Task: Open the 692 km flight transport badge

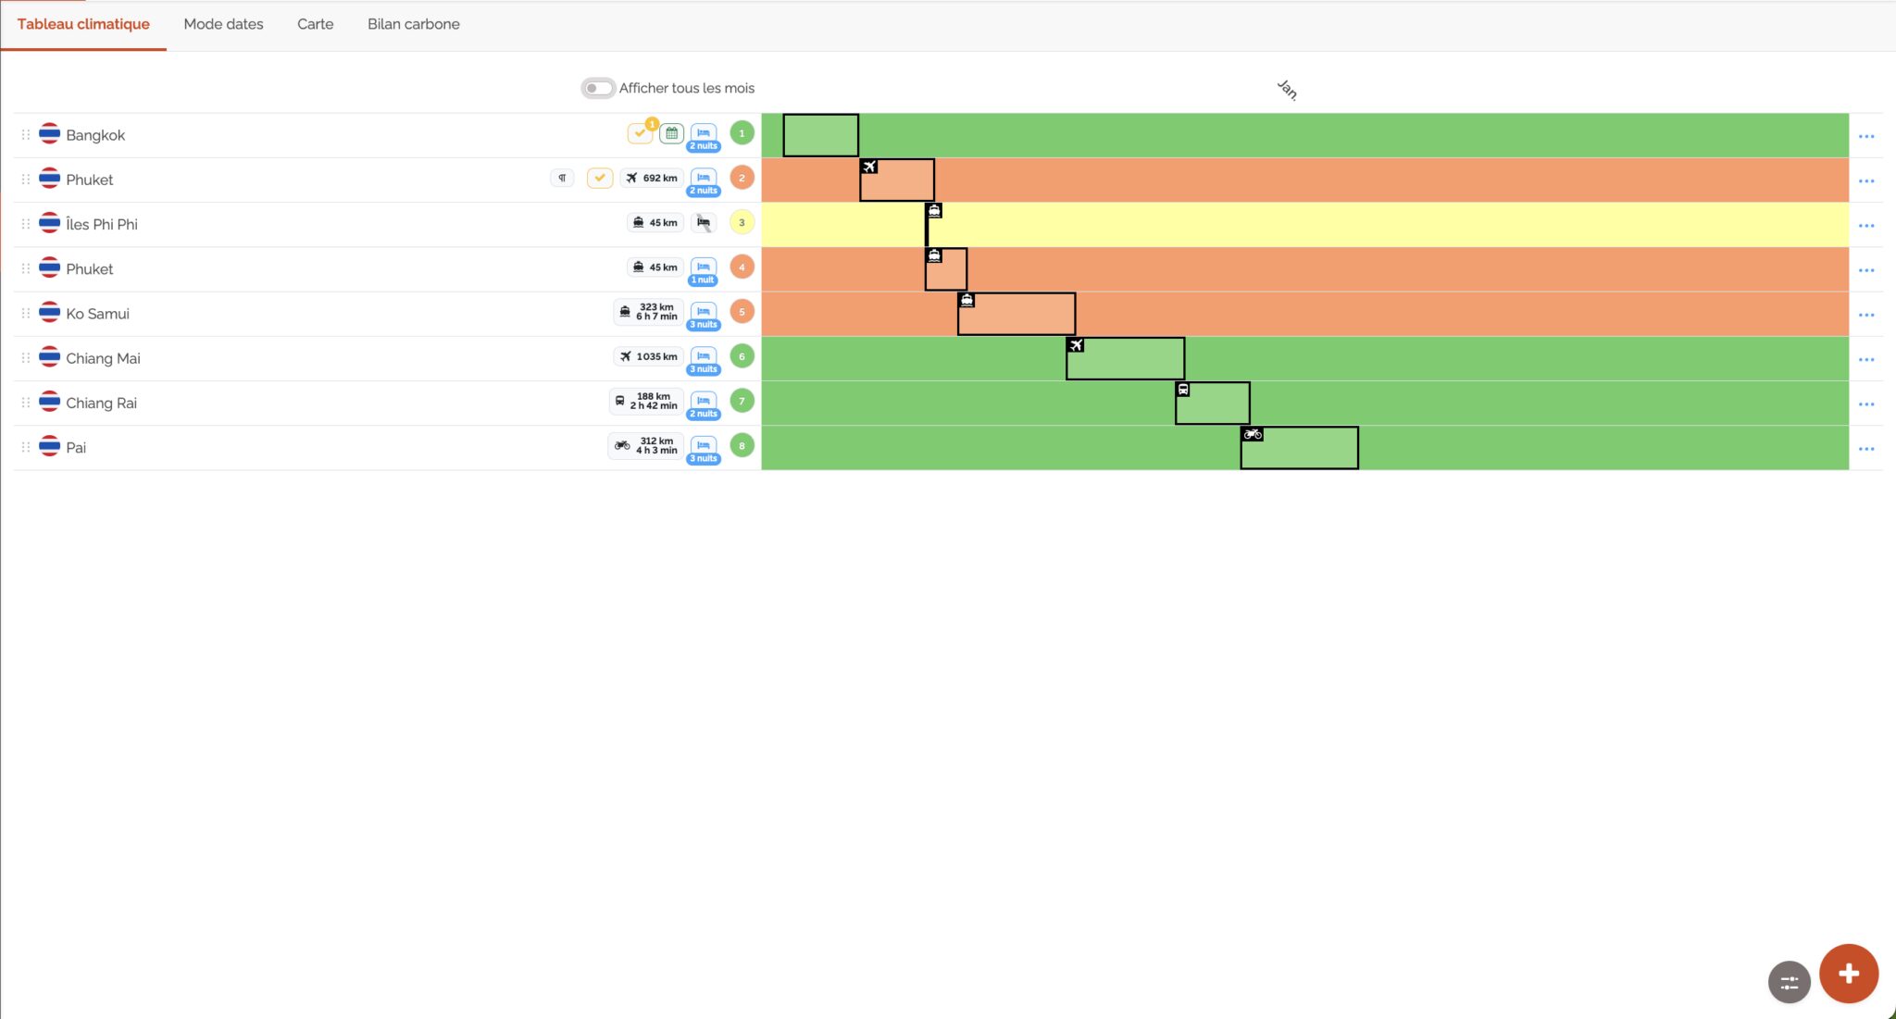Action: [652, 178]
